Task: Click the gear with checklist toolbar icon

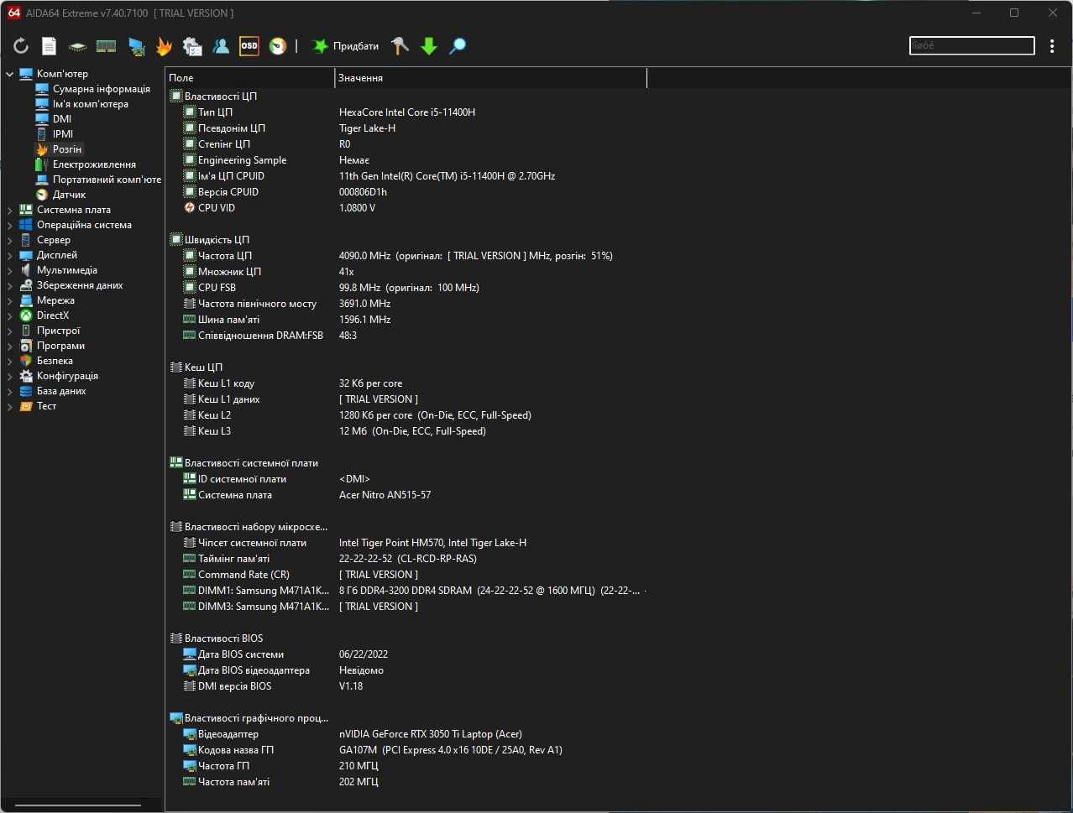Action: (192, 46)
